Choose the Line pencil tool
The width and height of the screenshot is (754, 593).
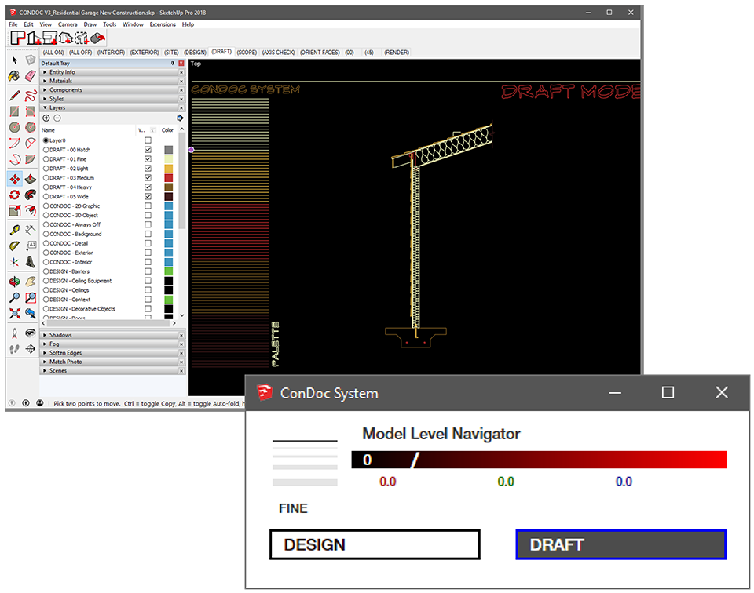(14, 96)
